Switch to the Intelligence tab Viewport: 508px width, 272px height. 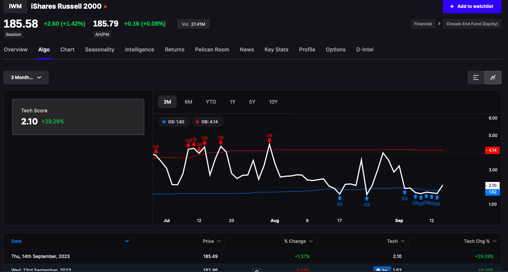(139, 50)
